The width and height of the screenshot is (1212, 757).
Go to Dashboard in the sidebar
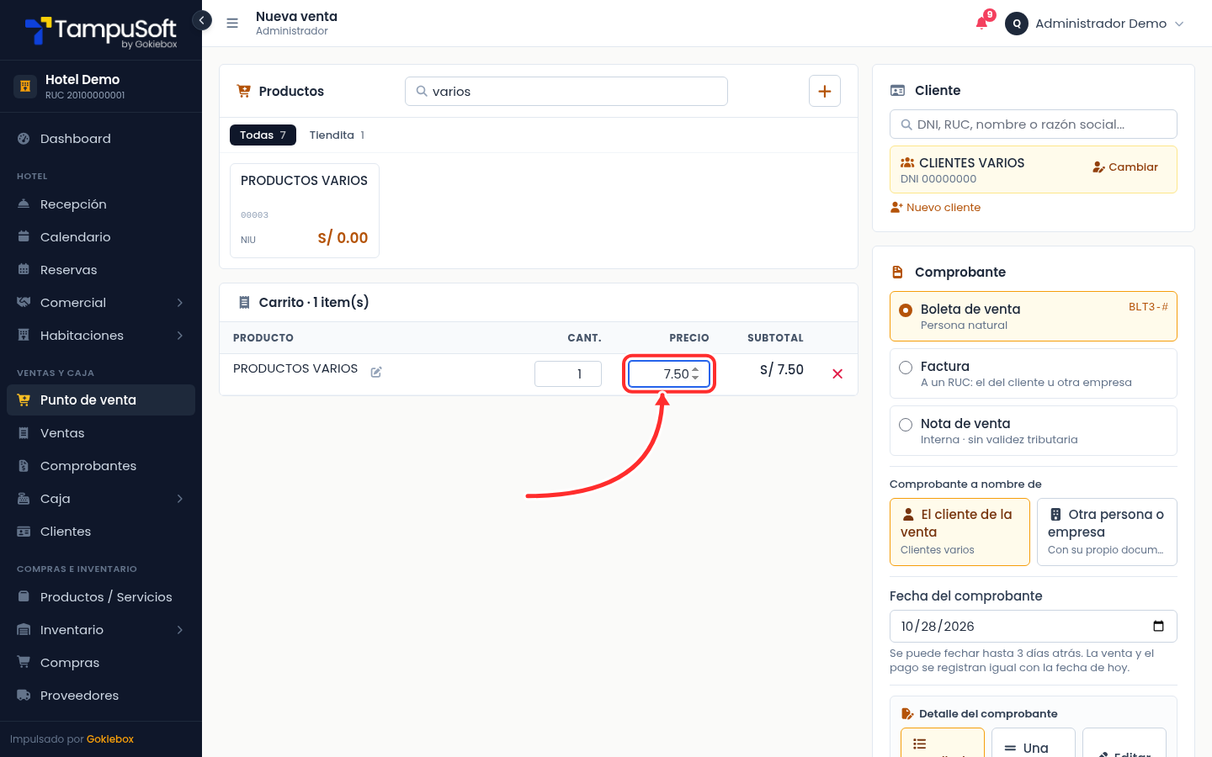101,139
